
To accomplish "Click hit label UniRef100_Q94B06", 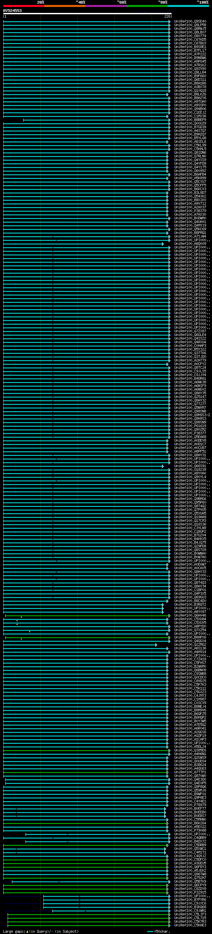I will [190, 109].
